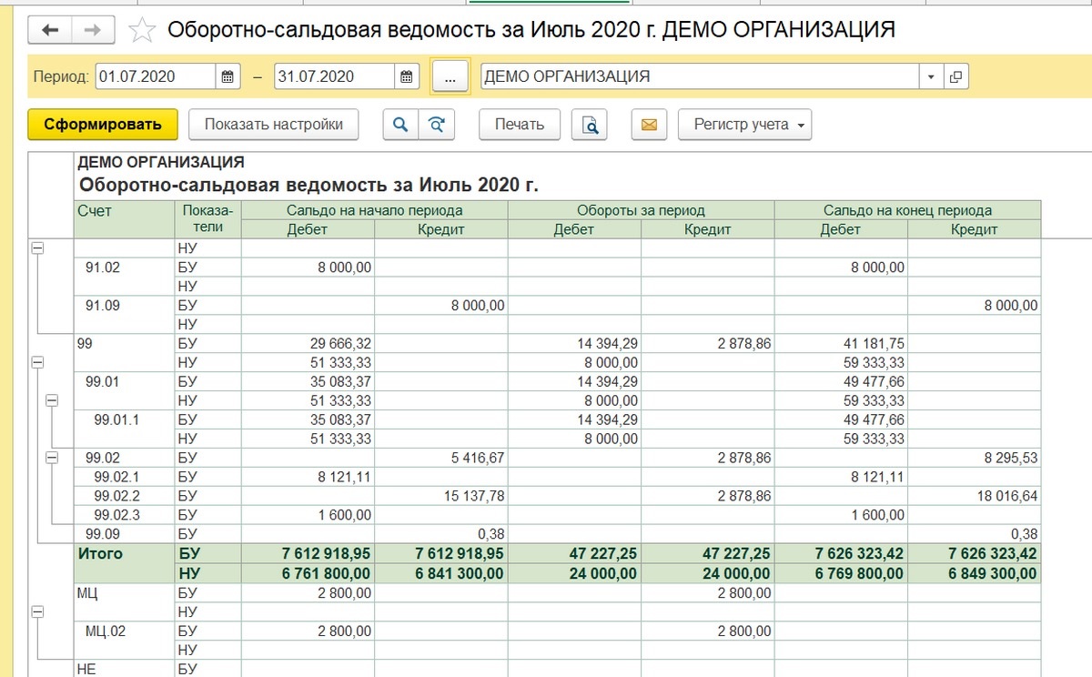Click the period start date field
The width and height of the screenshot is (1092, 677).
pyautogui.click(x=155, y=77)
